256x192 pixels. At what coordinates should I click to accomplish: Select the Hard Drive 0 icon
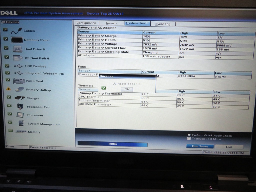click(17, 49)
